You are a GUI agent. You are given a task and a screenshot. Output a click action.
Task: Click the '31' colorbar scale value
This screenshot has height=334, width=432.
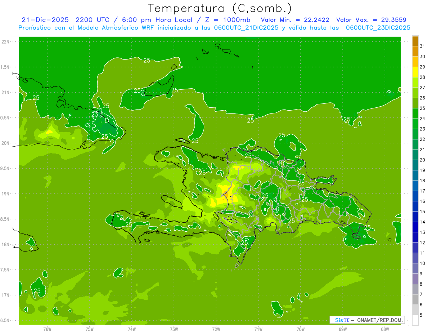[422, 46]
